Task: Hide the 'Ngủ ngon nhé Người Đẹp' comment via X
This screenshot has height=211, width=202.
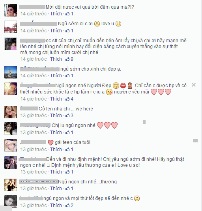Action: pyautogui.click(x=194, y=85)
